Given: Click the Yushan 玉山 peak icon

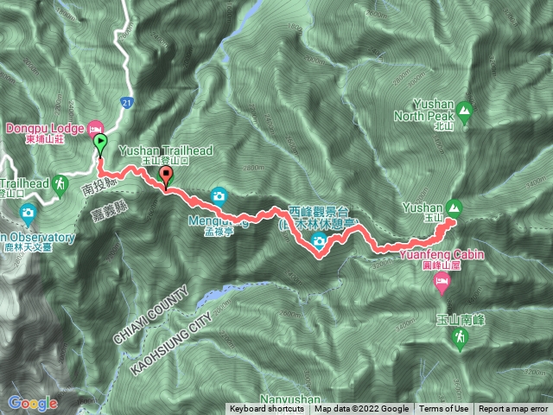Looking at the screenshot, I should (x=454, y=207).
